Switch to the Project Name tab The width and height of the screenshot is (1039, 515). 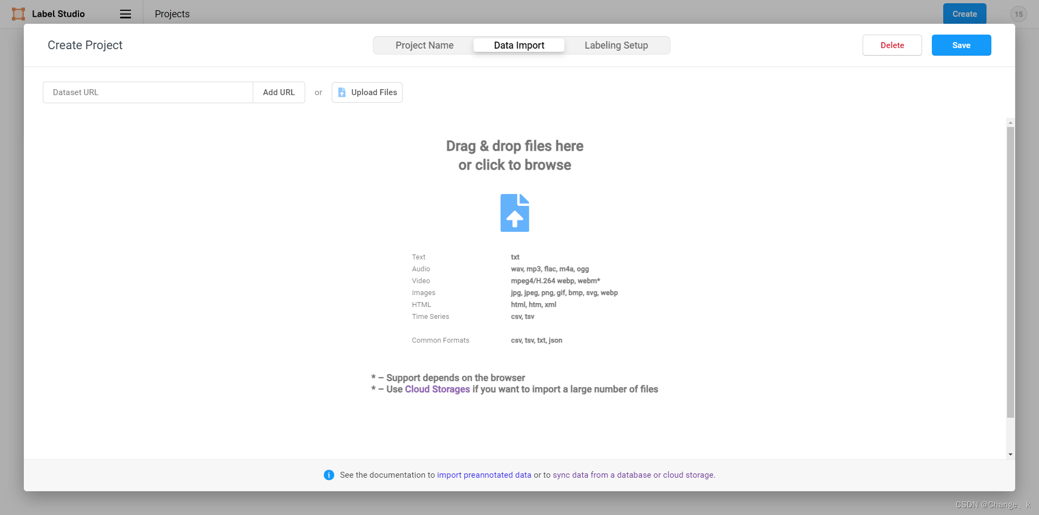424,45
